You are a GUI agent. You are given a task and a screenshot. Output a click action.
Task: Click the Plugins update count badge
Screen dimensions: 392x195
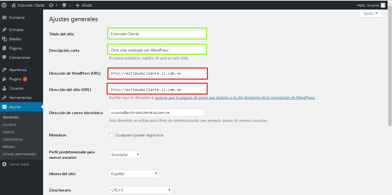point(25,79)
